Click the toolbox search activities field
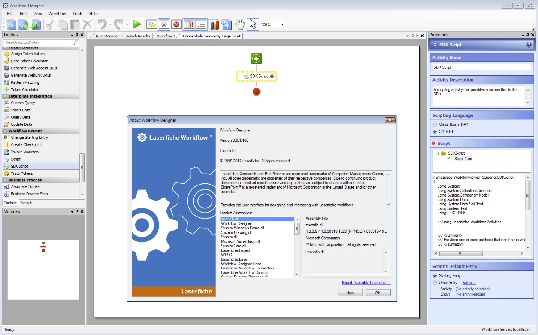Image resolution: width=538 pixels, height=335 pixels. click(41, 43)
